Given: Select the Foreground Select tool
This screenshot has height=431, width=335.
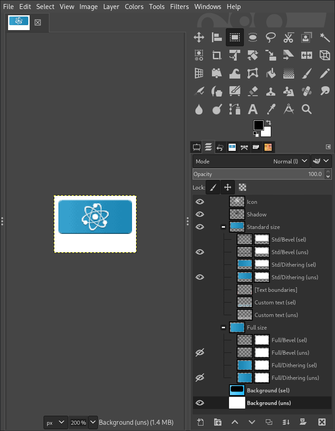Looking at the screenshot, I should click(x=306, y=37).
